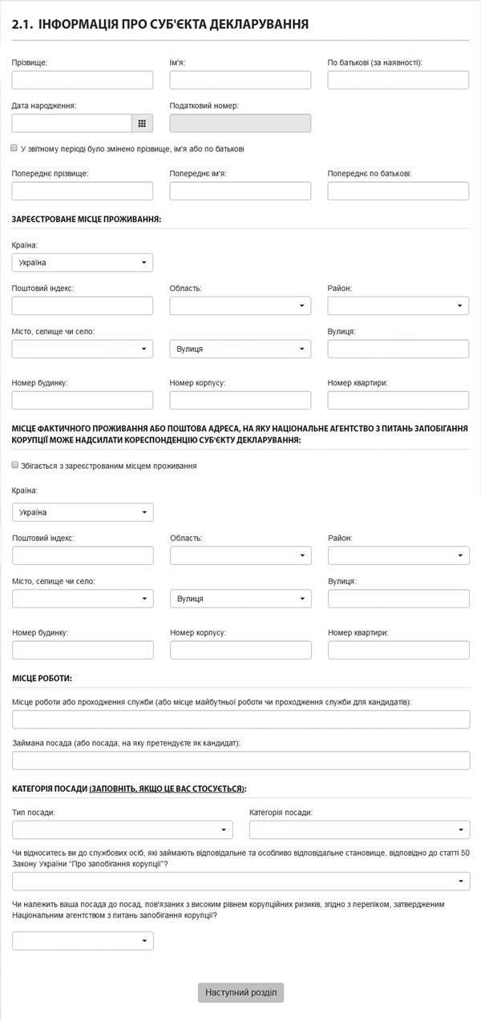Select the 'Попереднє прізвище' input field
Image resolution: width=481 pixels, height=1021 pixels.
click(x=83, y=190)
